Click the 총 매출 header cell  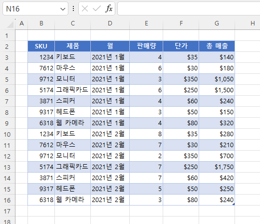(x=217, y=46)
